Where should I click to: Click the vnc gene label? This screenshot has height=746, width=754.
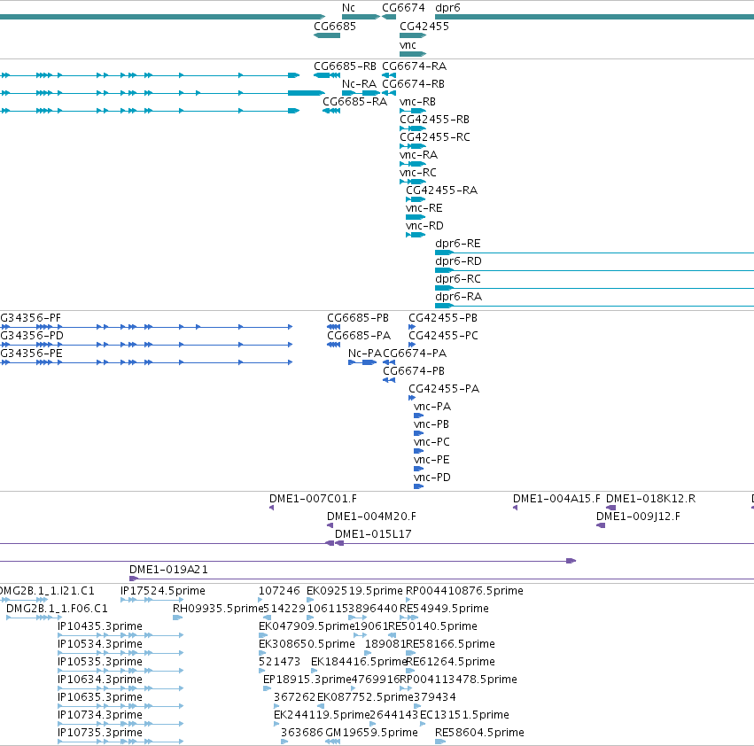tap(408, 44)
